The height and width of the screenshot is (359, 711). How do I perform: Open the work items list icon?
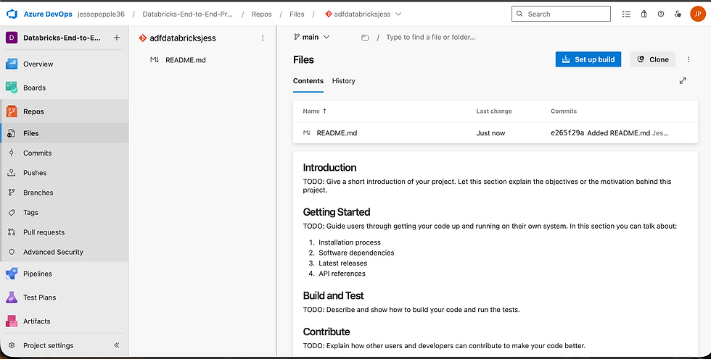(x=626, y=14)
